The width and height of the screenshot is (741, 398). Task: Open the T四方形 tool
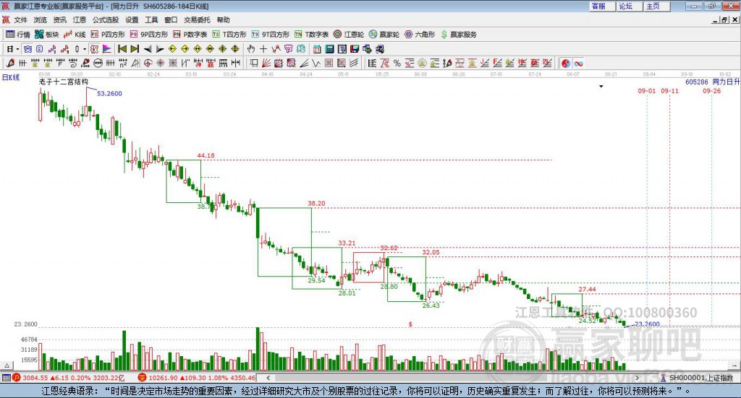point(229,35)
